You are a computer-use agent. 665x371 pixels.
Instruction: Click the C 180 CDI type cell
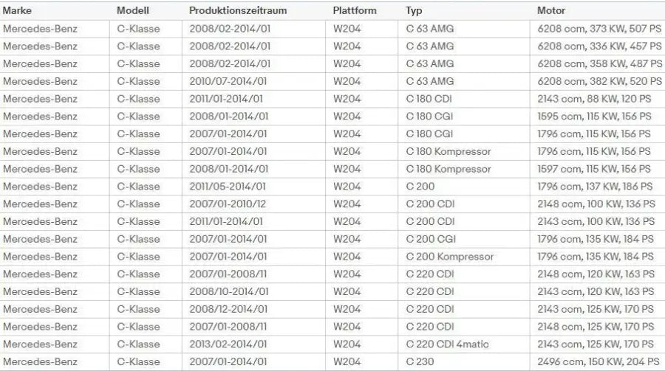[x=430, y=99]
